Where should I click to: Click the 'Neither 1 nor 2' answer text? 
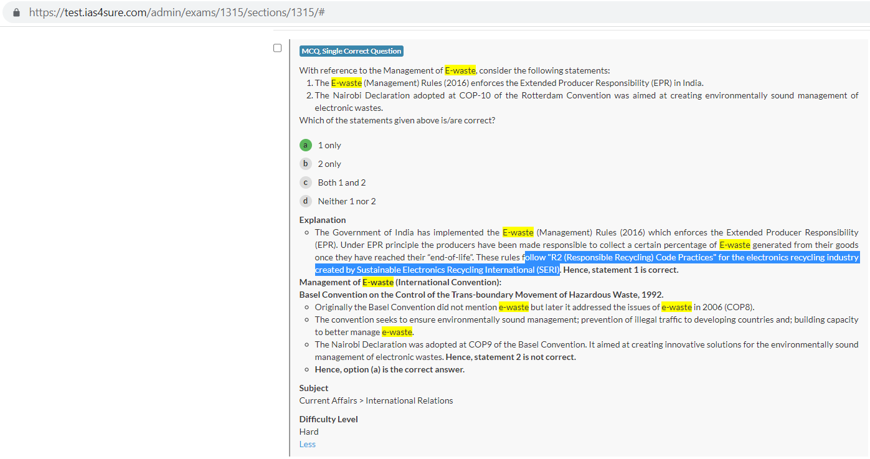pyautogui.click(x=347, y=201)
